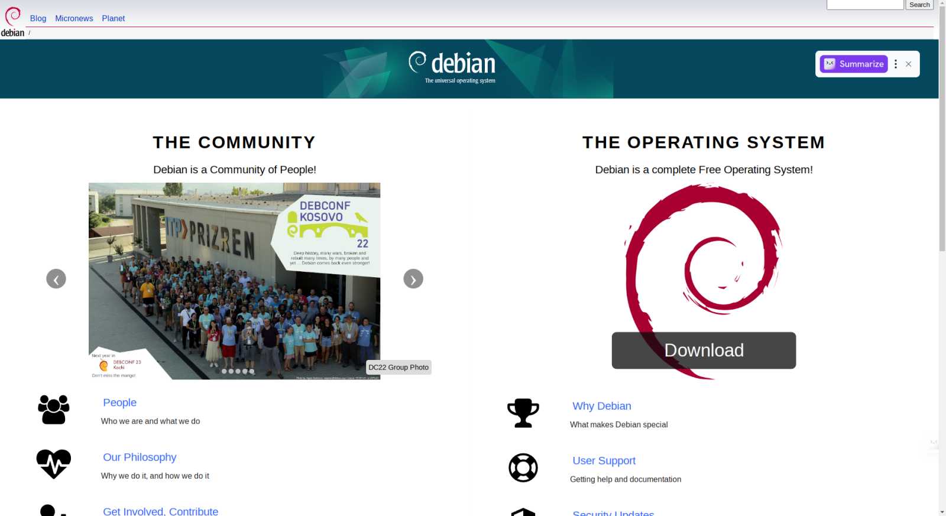Image resolution: width=946 pixels, height=516 pixels.
Task: Open the Security Updates link
Action: (613, 513)
